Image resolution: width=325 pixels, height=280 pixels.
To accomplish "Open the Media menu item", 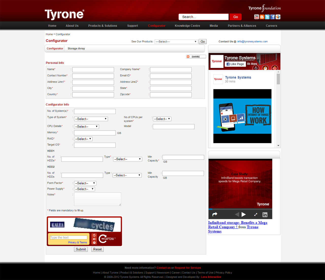I will 214,26.
